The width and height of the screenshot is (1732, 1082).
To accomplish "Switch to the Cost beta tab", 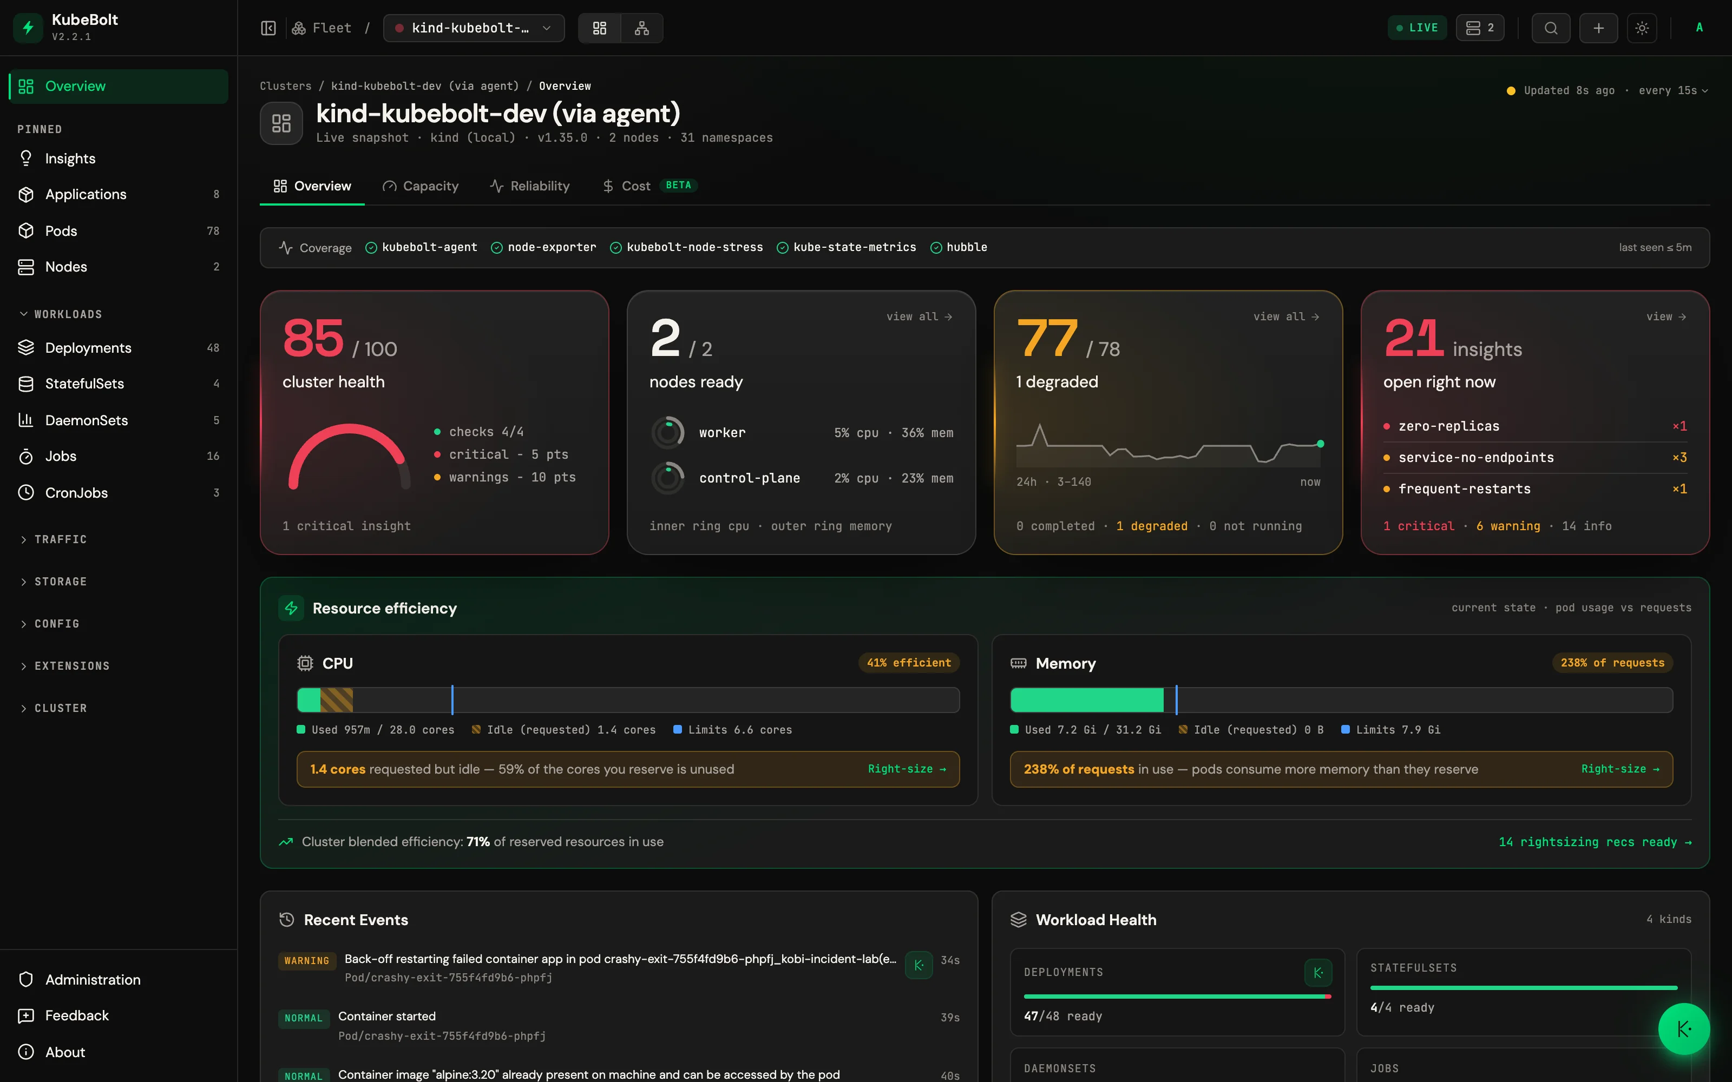I will pos(649,186).
